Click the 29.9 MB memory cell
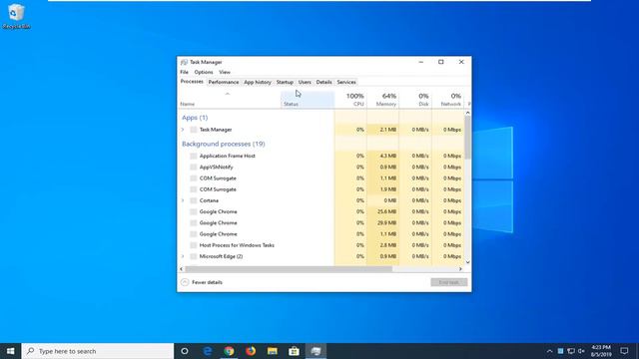The height and width of the screenshot is (359, 639). (x=383, y=223)
